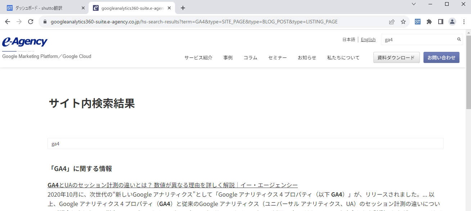This screenshot has height=211, width=471.
Task: Click the vertical page scrollbar thumb
Action: (468, 72)
